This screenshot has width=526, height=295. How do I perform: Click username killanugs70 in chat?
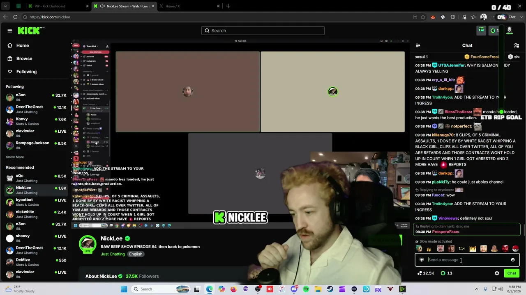click(x=443, y=135)
